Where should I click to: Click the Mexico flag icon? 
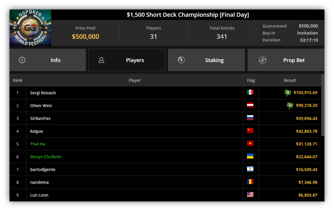[x=250, y=92]
